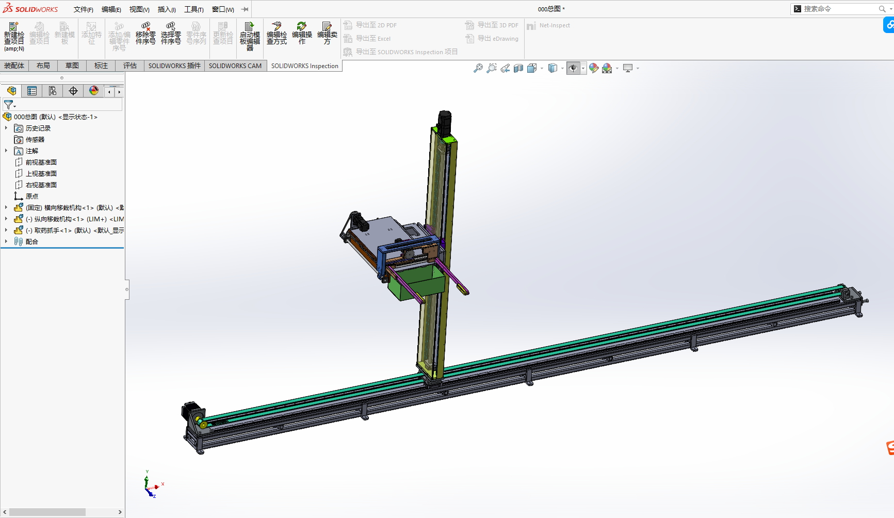Image resolution: width=894 pixels, height=518 pixels.
Task: Open PropertyManager panel tab
Action: coord(32,91)
